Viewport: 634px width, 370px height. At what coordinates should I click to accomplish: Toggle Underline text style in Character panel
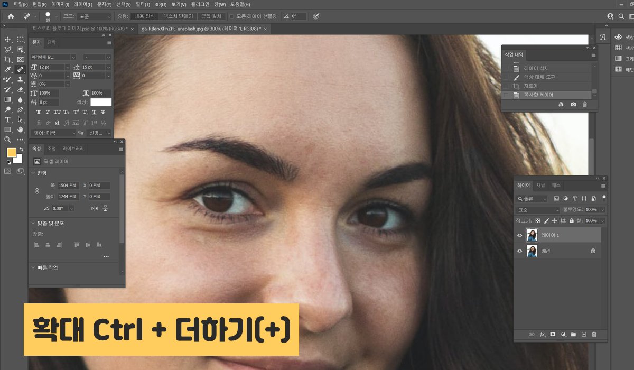(94, 112)
